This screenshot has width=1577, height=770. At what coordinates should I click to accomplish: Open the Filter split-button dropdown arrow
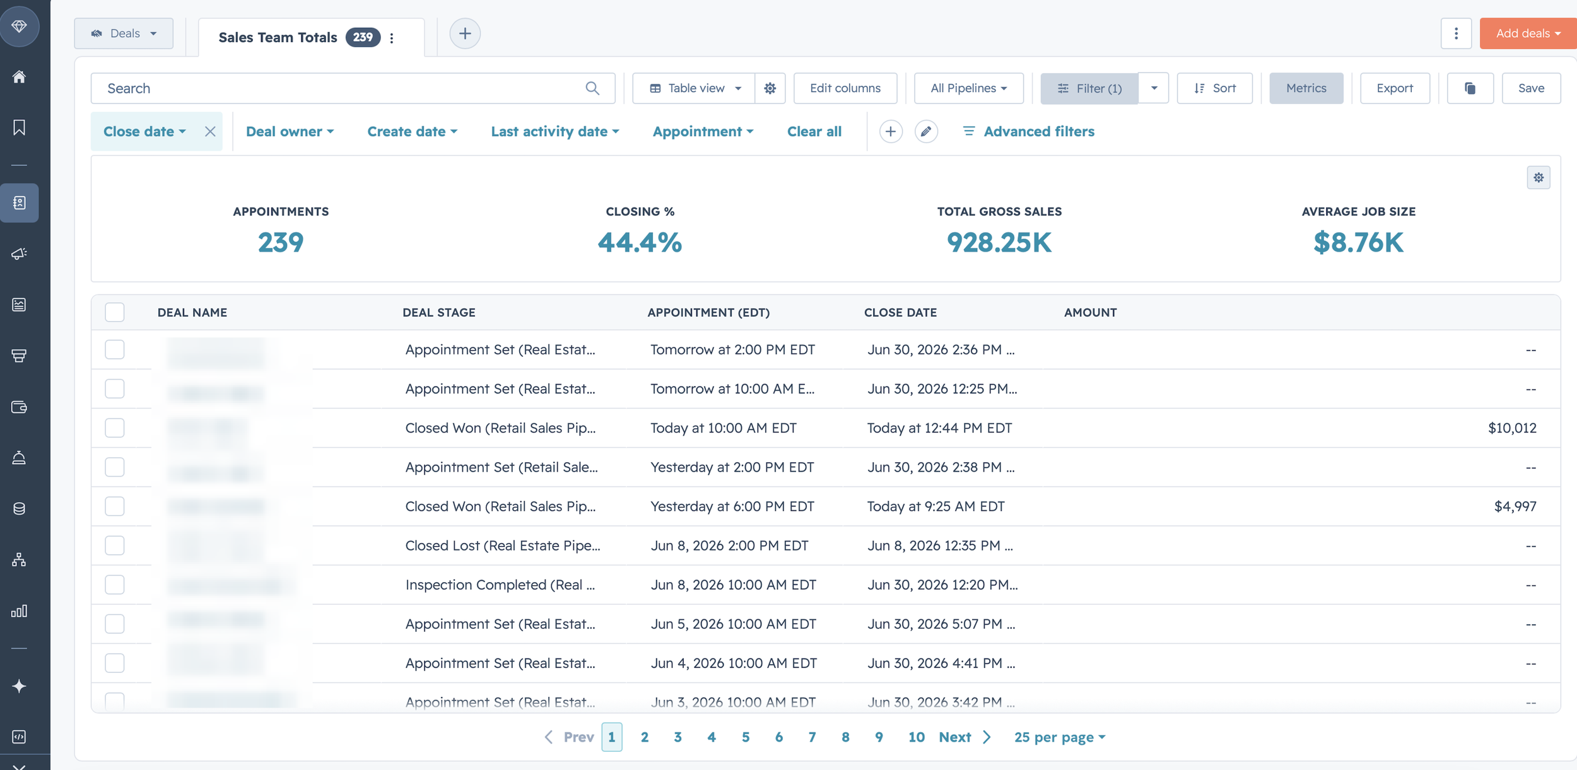pyautogui.click(x=1154, y=88)
